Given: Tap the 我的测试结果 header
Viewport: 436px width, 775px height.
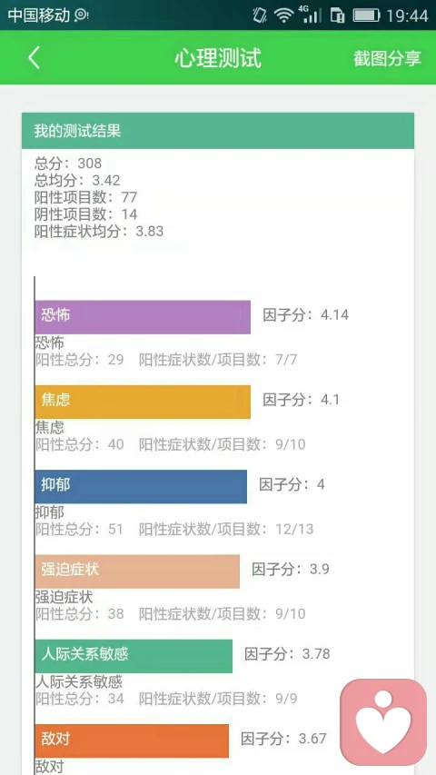Looking at the screenshot, I should pos(217,131).
